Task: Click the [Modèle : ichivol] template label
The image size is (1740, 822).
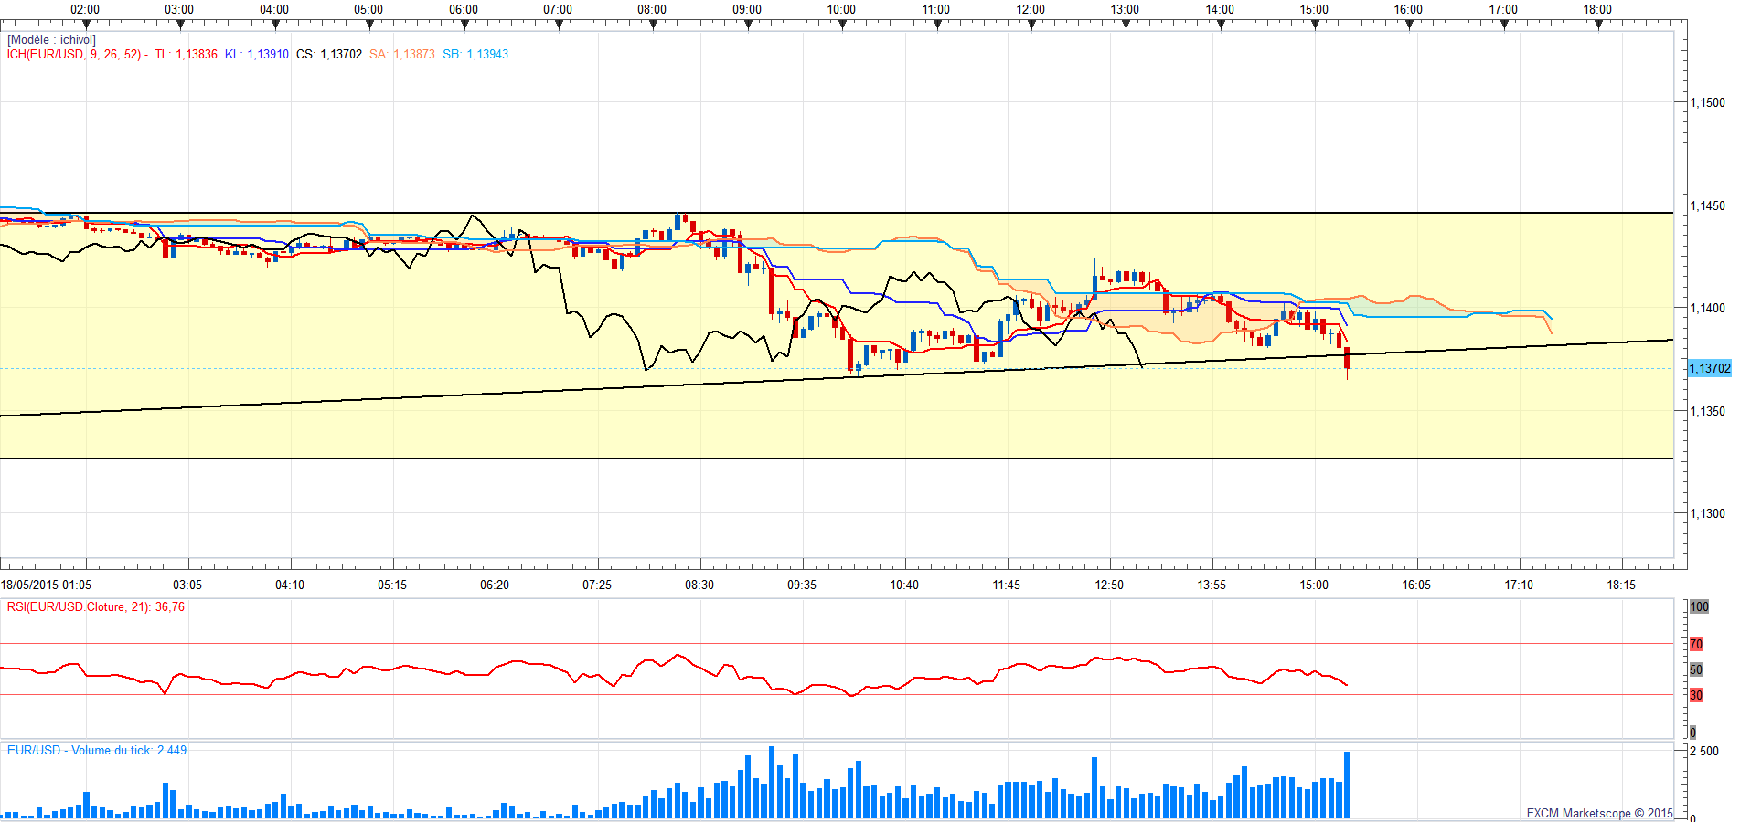Action: click(51, 40)
